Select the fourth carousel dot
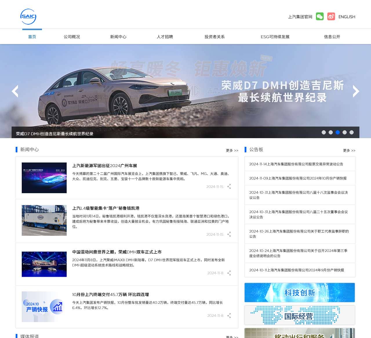This screenshot has height=338, width=371. coord(345,132)
